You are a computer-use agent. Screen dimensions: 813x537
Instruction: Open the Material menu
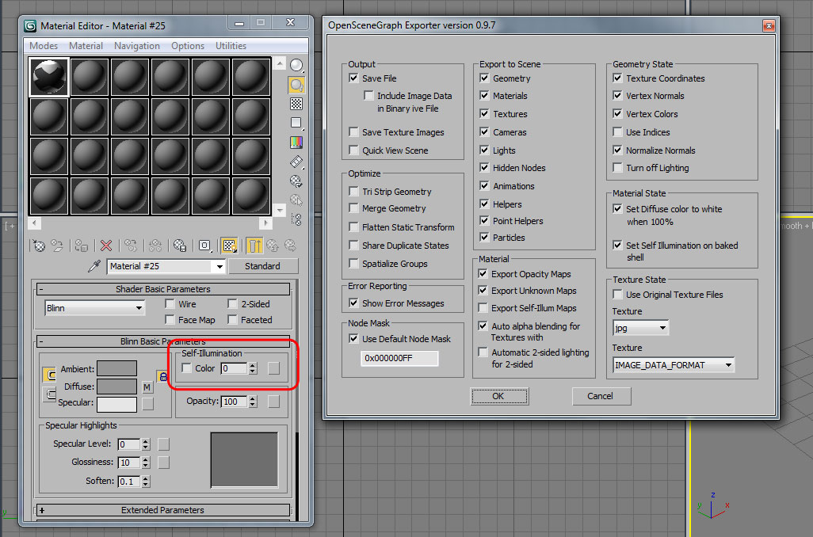86,46
